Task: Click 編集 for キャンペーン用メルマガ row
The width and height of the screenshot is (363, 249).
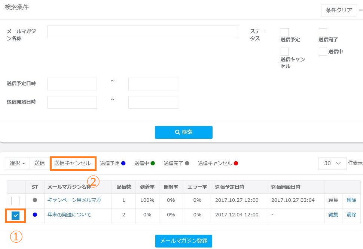Action: pos(333,200)
